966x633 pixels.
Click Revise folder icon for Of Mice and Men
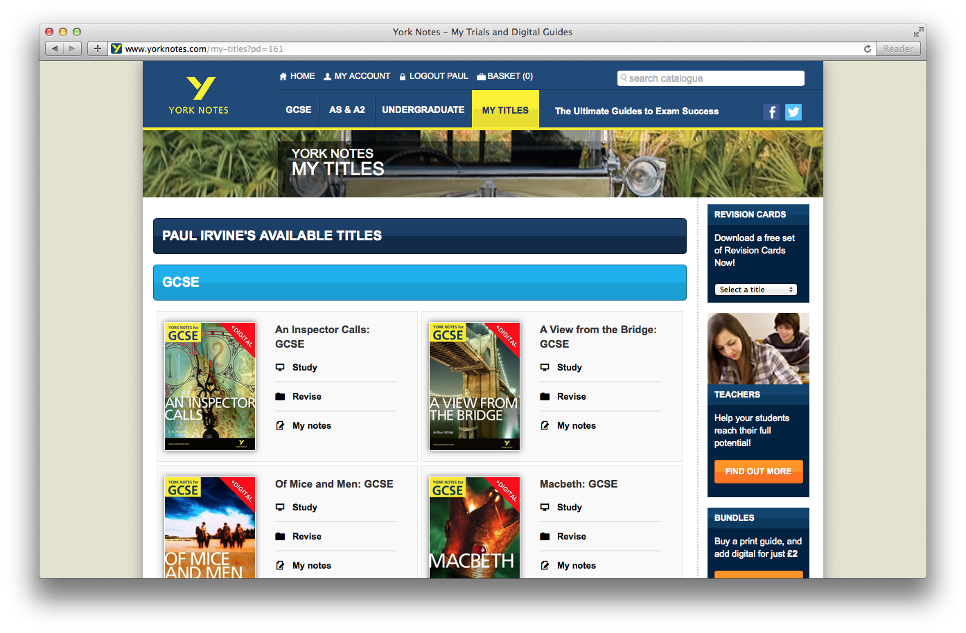tap(280, 537)
